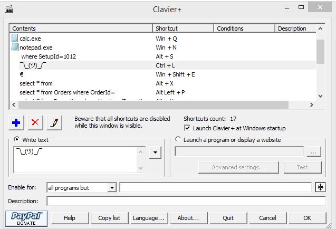Click the 'Alt + S' shortcut cell
This screenshot has width=336, height=229.
click(x=165, y=56)
